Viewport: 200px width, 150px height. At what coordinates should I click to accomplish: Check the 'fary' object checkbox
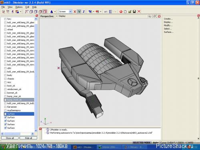pos(5,19)
